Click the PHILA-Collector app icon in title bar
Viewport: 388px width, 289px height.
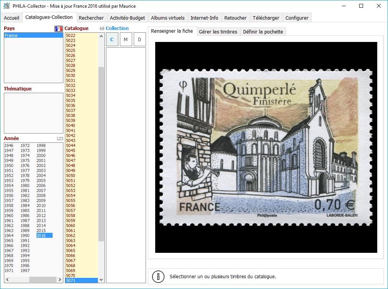coord(7,6)
